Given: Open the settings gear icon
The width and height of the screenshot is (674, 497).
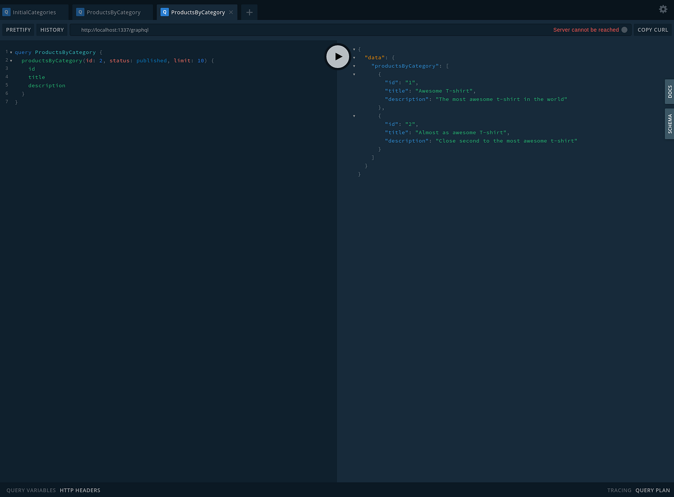Looking at the screenshot, I should tap(663, 9).
